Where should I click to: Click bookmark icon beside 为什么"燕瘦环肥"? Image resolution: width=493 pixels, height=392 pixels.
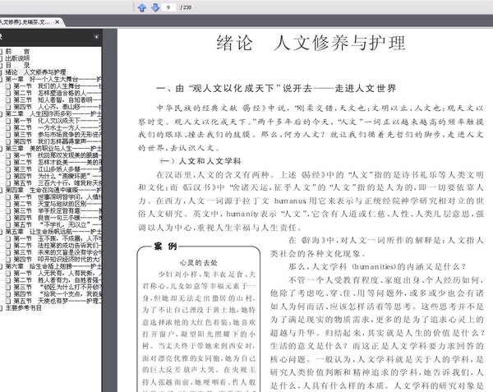(x=8, y=176)
